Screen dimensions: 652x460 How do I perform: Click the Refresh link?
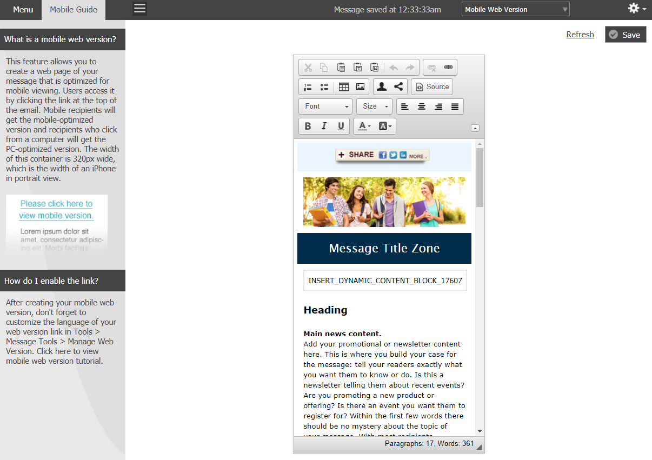click(580, 35)
